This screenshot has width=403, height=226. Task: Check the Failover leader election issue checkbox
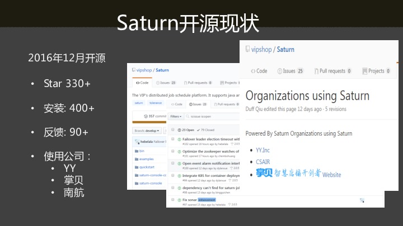pos(173,139)
